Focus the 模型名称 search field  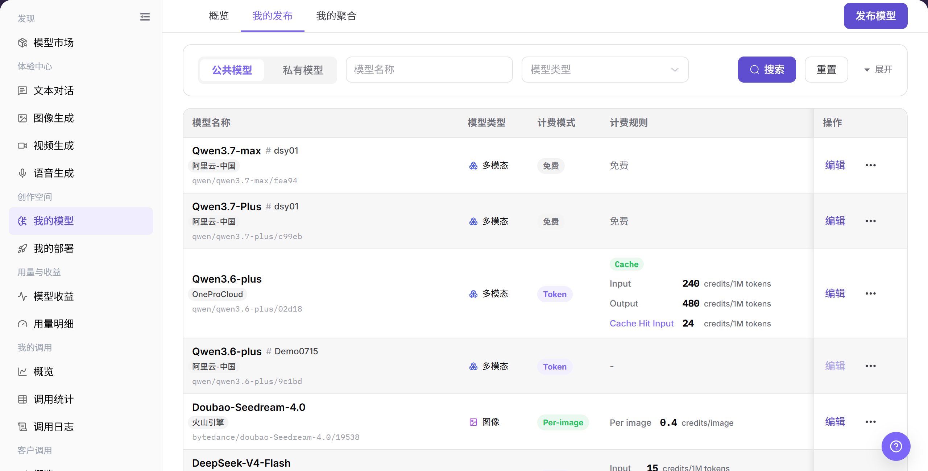(x=429, y=70)
